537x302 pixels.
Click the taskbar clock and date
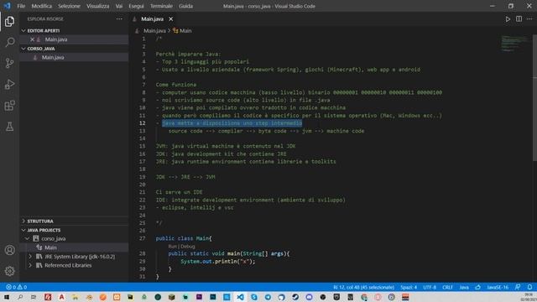529,297
